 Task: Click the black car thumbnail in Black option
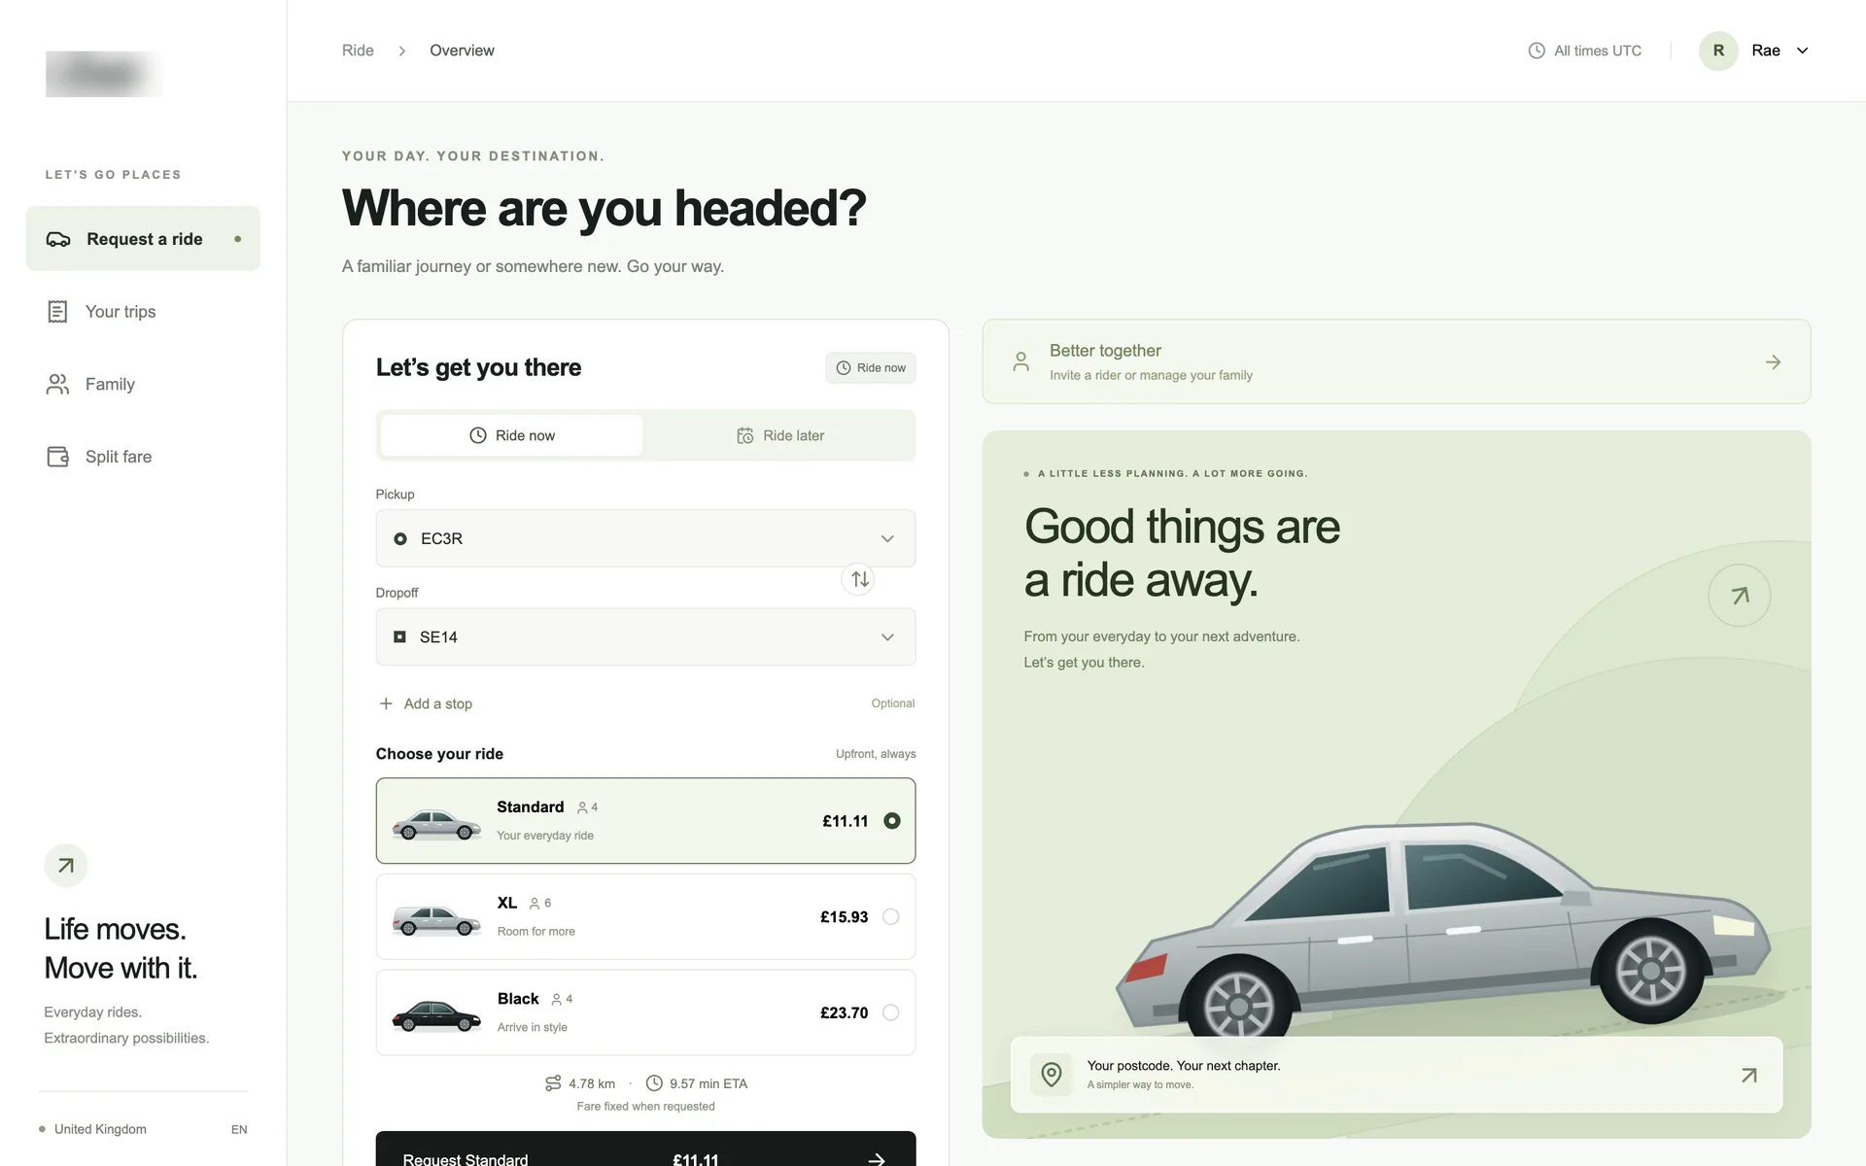[436, 1015]
